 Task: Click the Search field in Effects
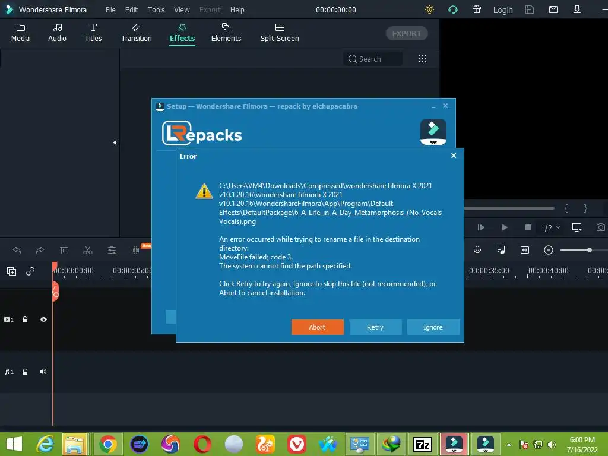(x=373, y=59)
